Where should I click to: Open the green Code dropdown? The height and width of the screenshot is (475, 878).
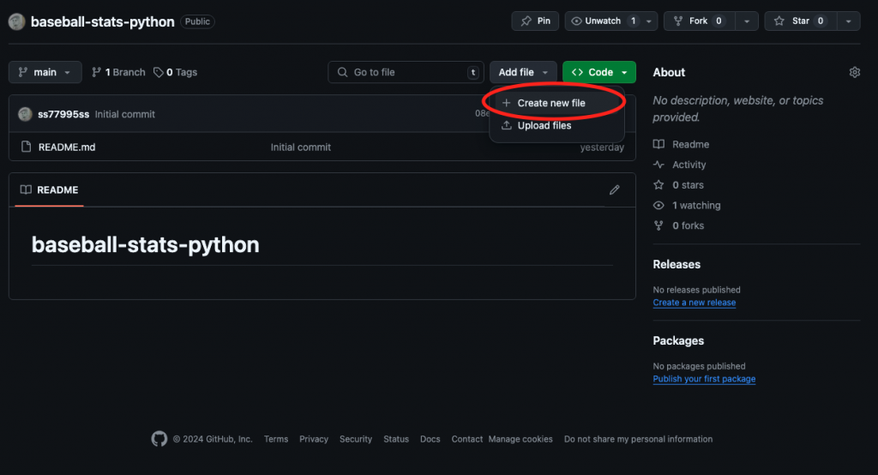coord(599,72)
